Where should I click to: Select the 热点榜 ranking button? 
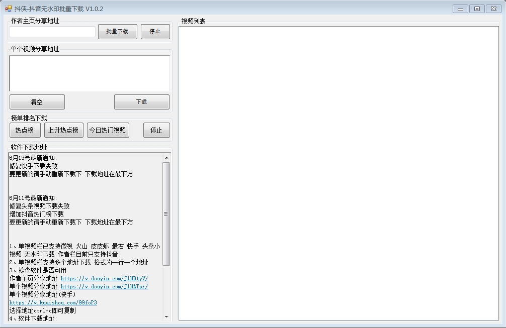tap(25, 130)
